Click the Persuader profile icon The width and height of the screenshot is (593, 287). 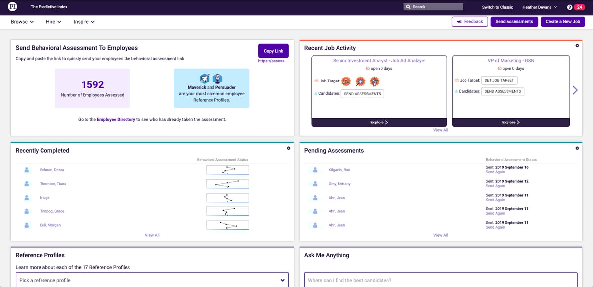217,79
